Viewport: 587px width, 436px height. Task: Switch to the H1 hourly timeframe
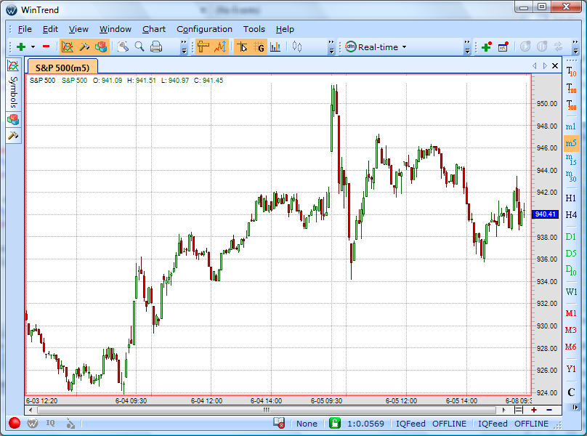coord(571,198)
